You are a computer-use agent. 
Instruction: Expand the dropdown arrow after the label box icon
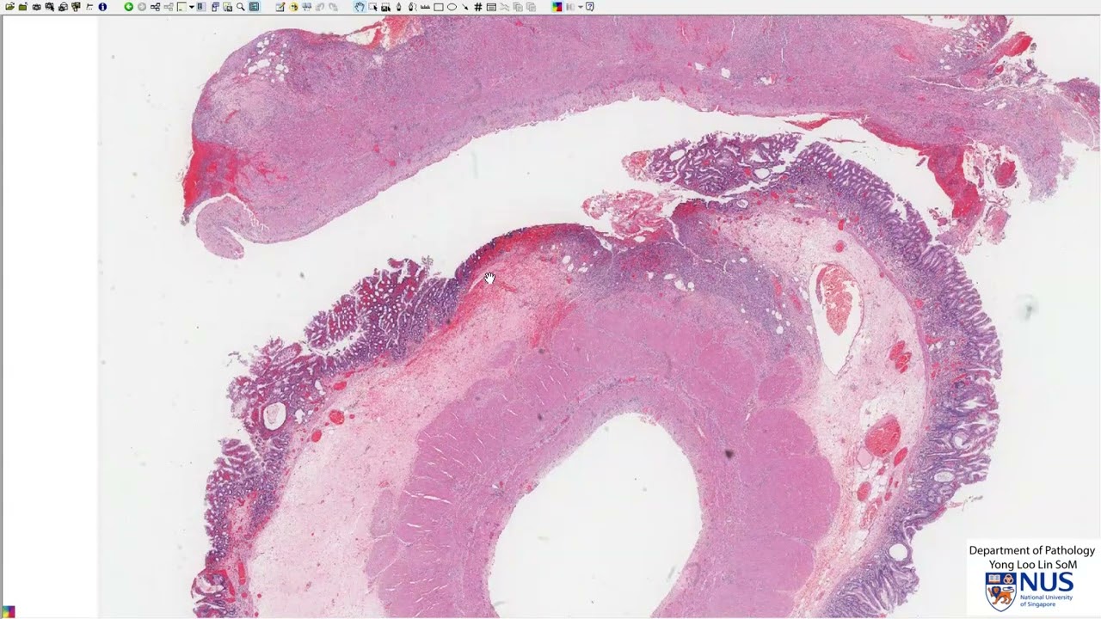pyautogui.click(x=192, y=7)
